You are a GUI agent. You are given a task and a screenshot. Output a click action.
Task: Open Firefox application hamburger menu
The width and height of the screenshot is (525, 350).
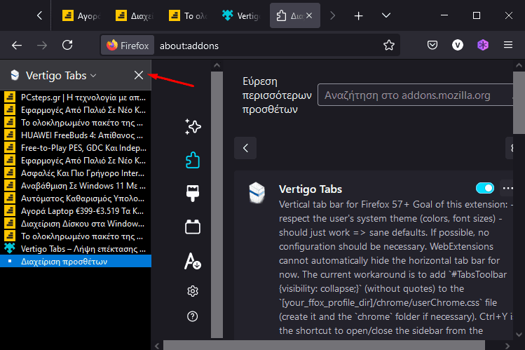point(508,45)
